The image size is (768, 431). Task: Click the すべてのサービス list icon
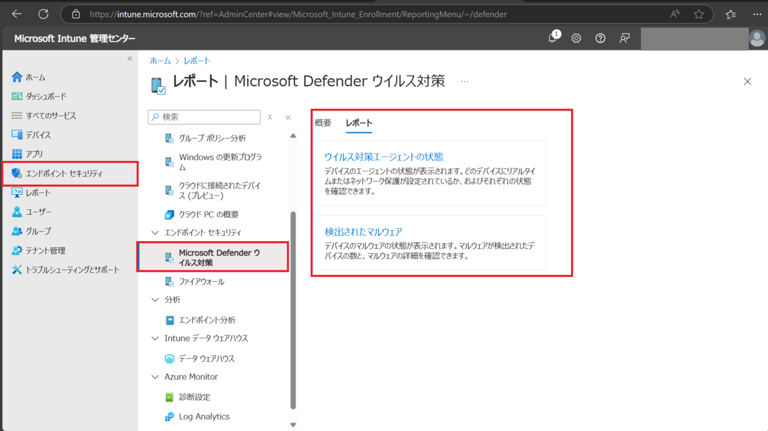pyautogui.click(x=17, y=116)
